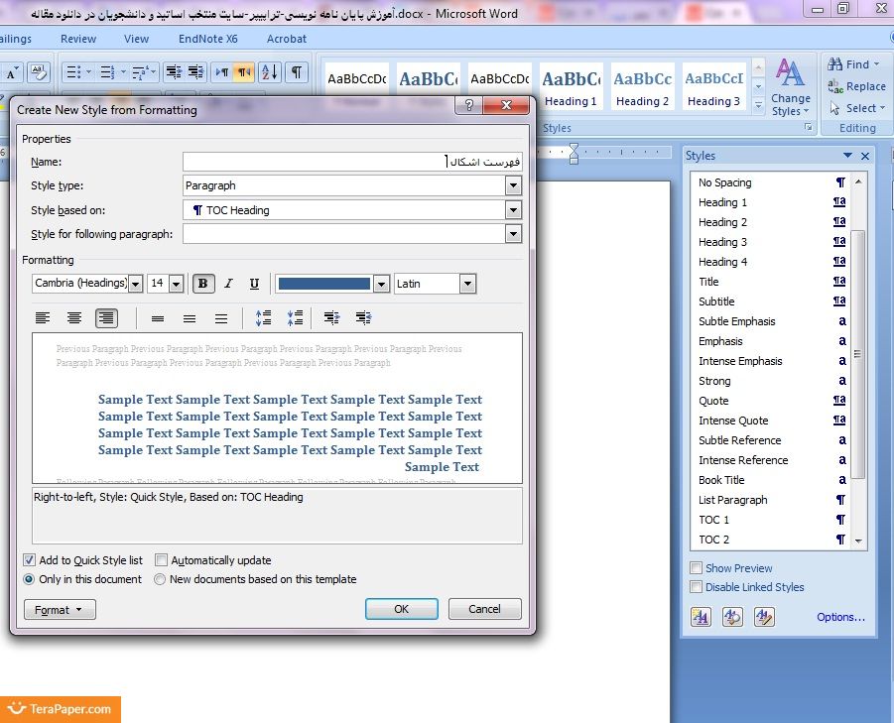Toggle the Bold button in Formatting section
The height and width of the screenshot is (723, 894).
point(202,284)
